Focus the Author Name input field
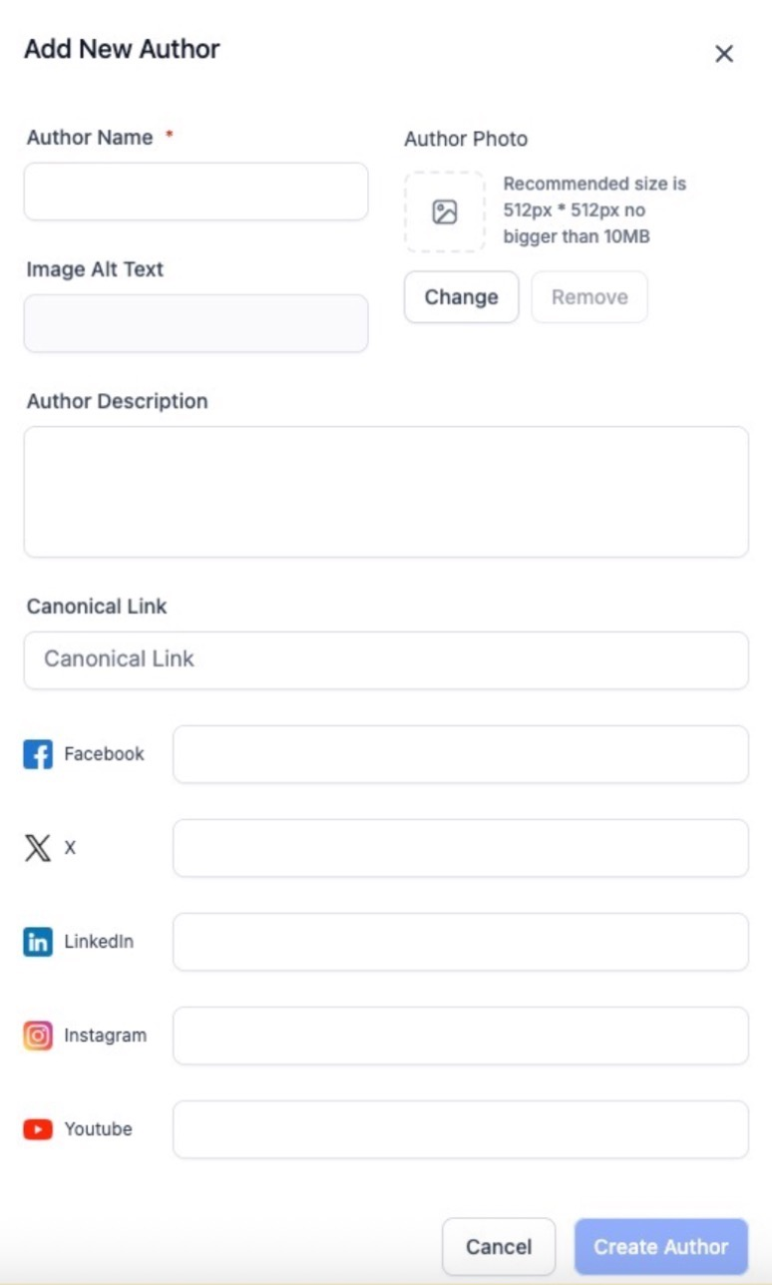 [196, 192]
